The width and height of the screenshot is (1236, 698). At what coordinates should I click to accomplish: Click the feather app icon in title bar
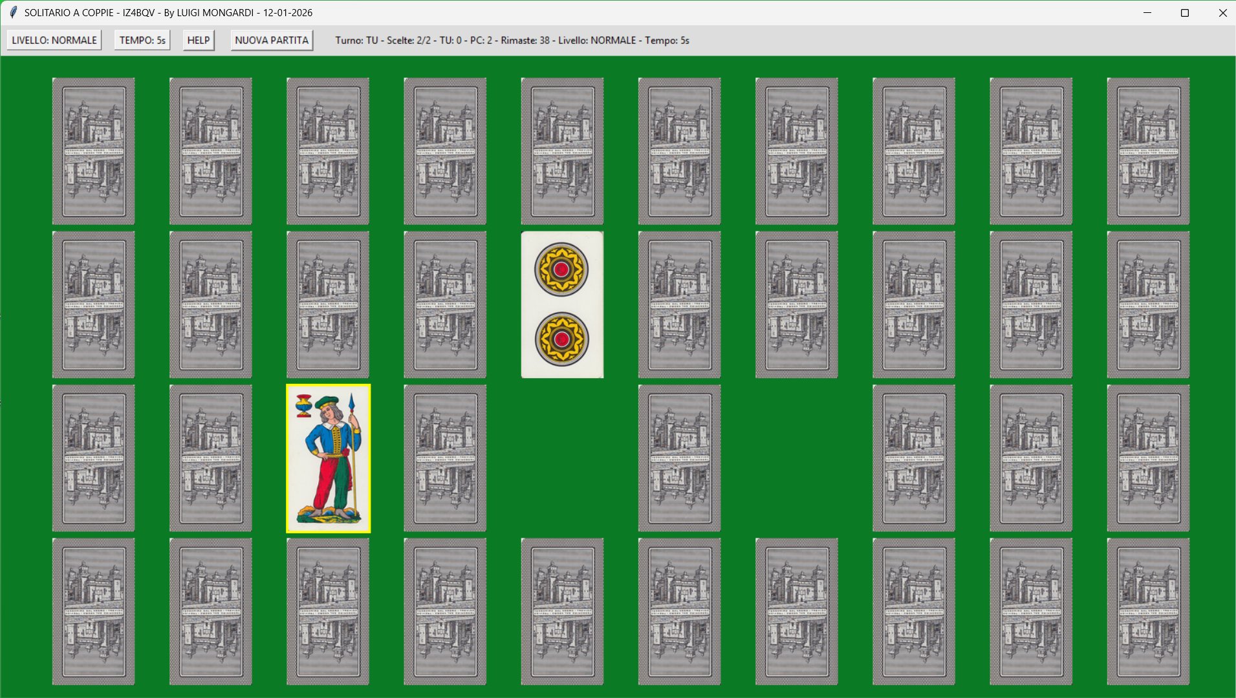pos(13,12)
